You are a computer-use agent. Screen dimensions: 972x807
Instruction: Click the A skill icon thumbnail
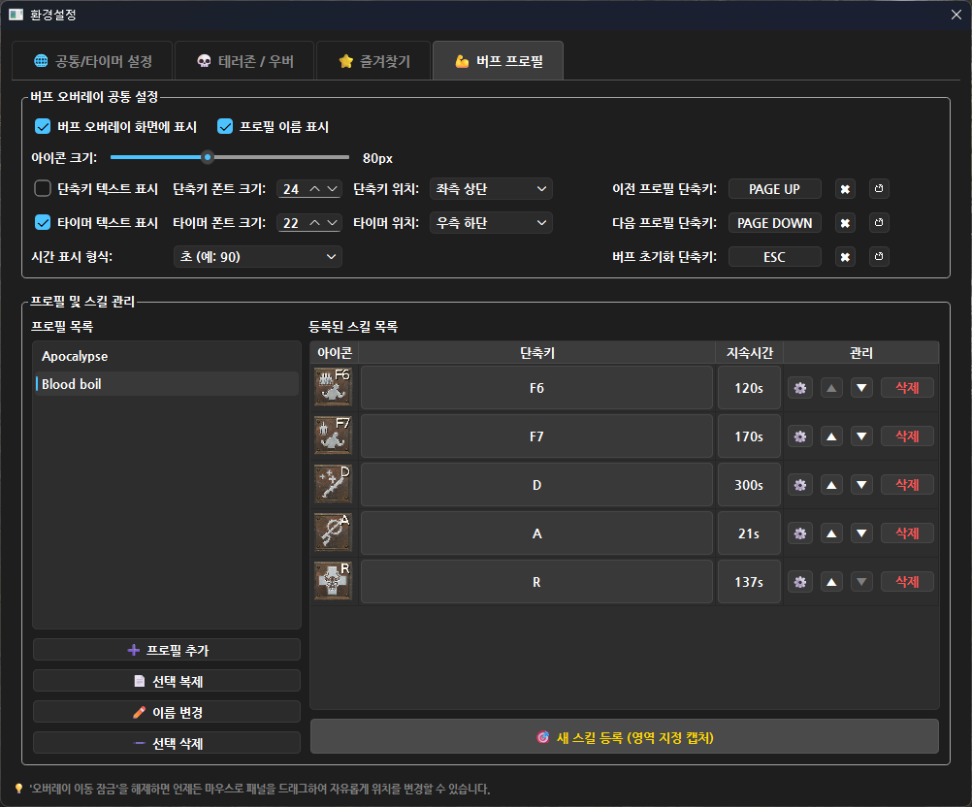(333, 532)
